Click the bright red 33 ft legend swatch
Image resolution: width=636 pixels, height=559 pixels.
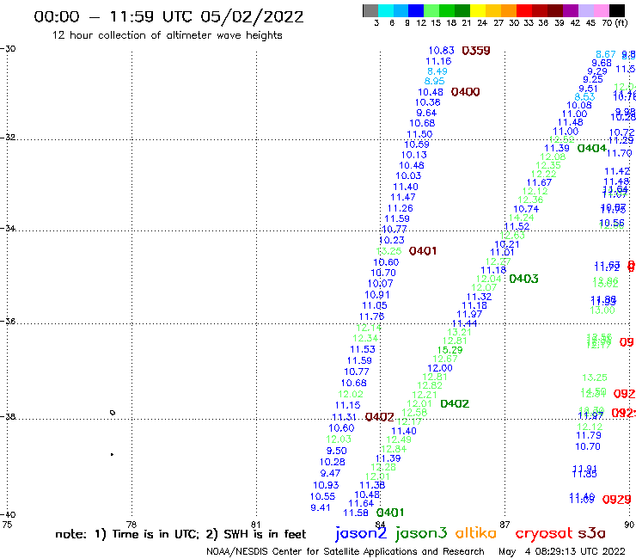coord(524,10)
